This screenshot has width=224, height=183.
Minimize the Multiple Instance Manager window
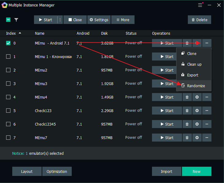(x=209, y=5)
